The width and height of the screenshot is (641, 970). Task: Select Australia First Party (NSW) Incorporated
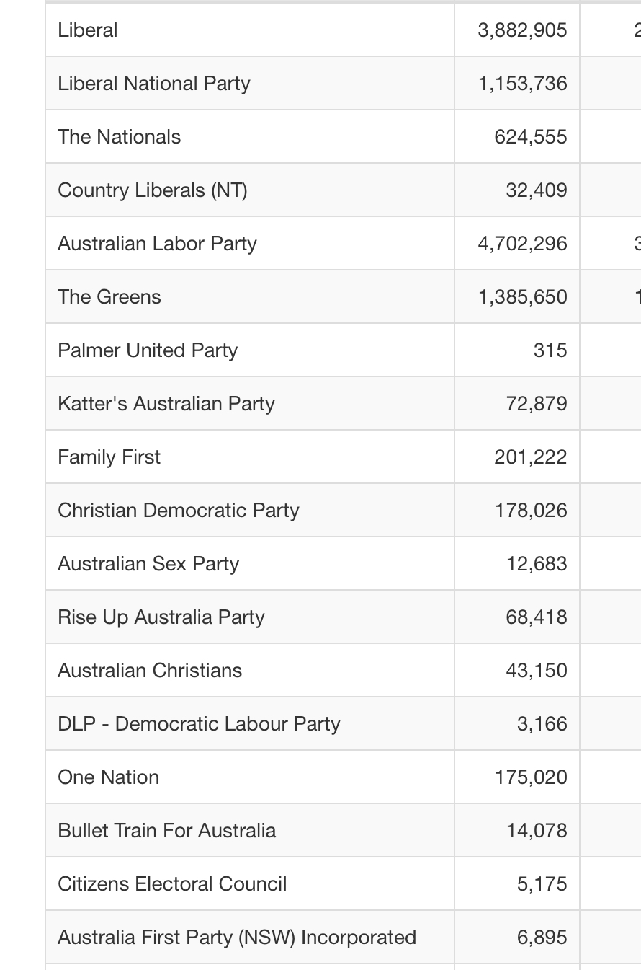[237, 938]
